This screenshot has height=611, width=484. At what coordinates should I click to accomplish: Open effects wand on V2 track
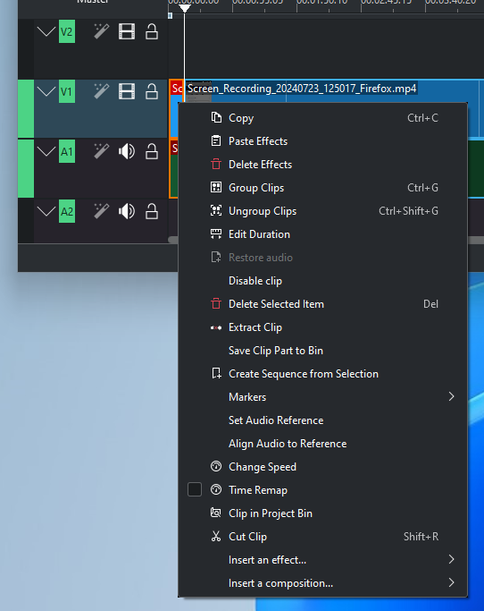pos(102,31)
